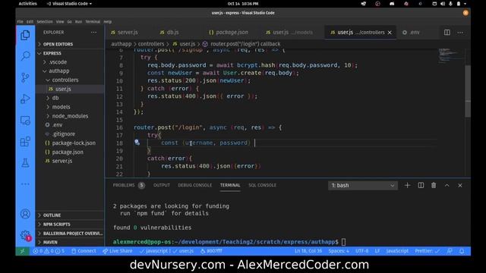Image resolution: width=486 pixels, height=273 pixels.
Task: Expand the node_modules folder
Action: click(x=70, y=116)
